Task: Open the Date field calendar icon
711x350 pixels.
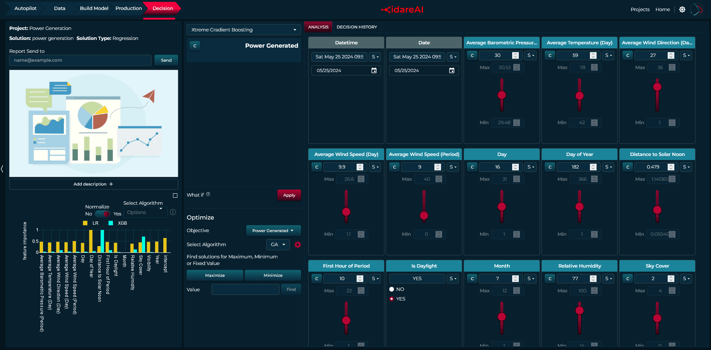Action: click(452, 71)
